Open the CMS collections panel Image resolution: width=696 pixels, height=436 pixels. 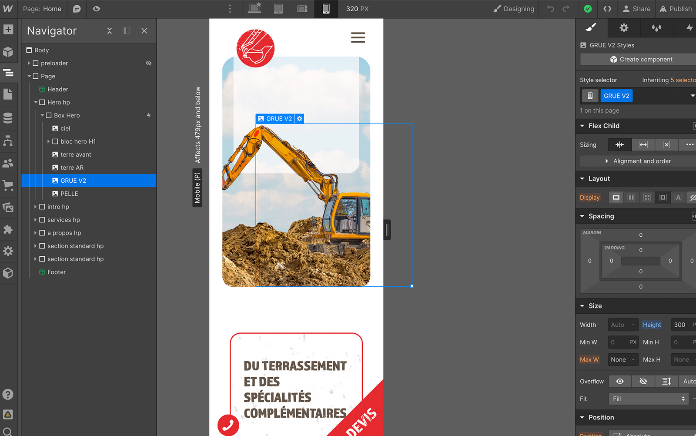(x=8, y=118)
